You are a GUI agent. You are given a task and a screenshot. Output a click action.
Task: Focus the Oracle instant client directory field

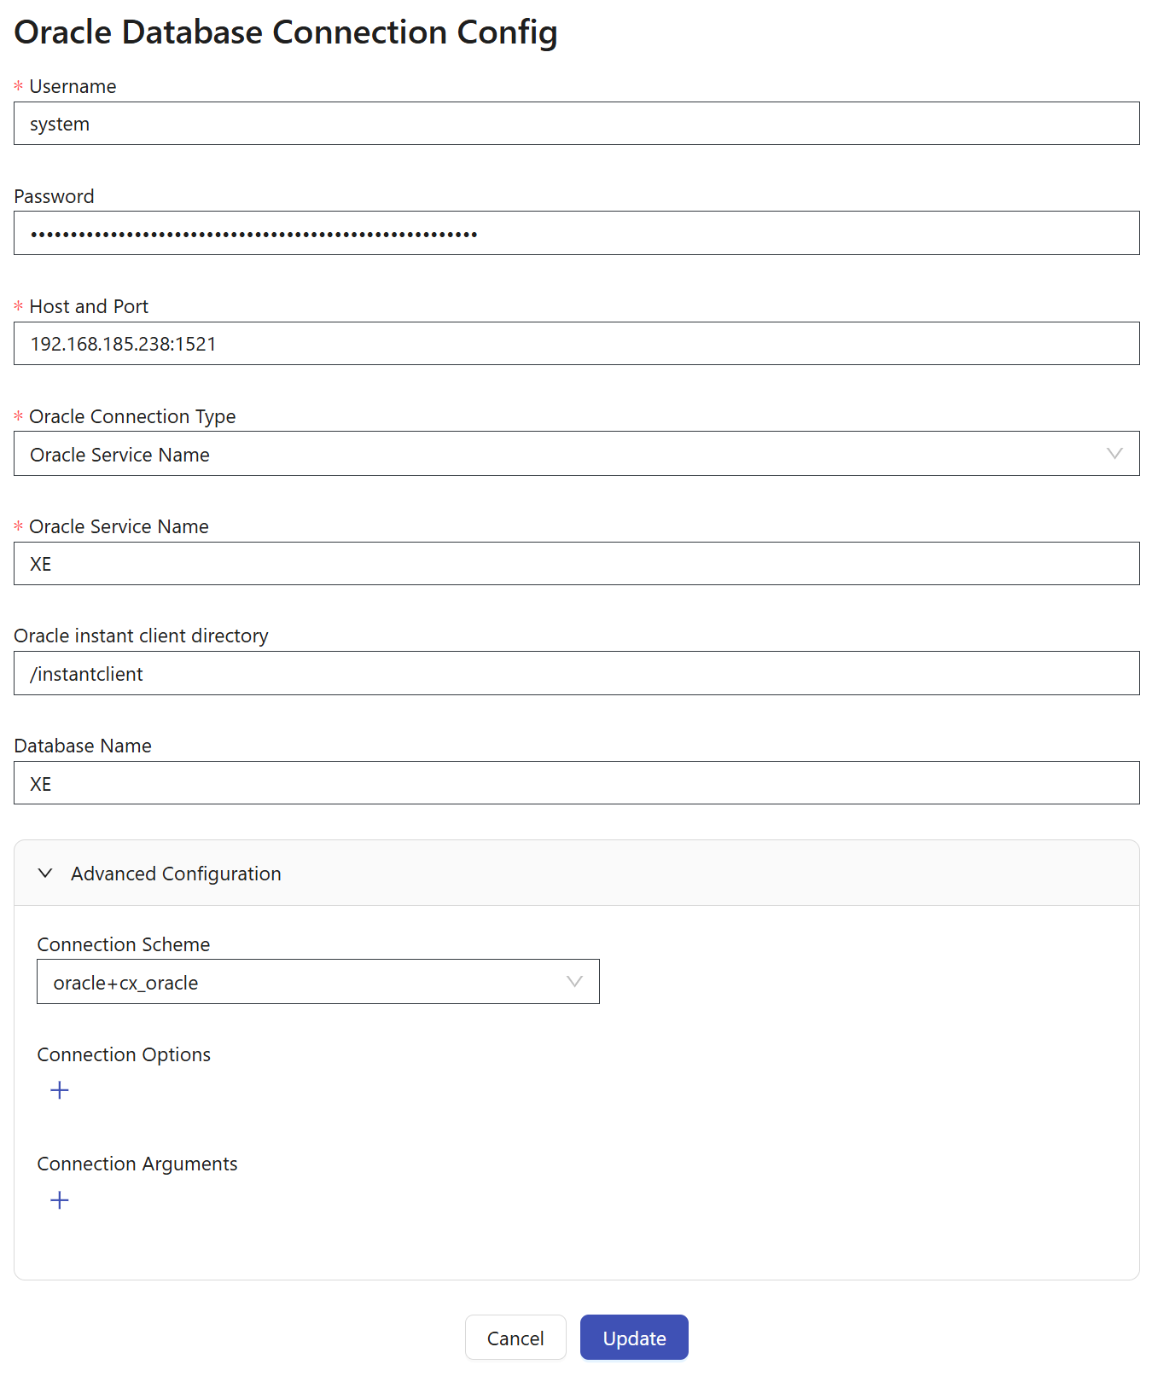coord(576,674)
